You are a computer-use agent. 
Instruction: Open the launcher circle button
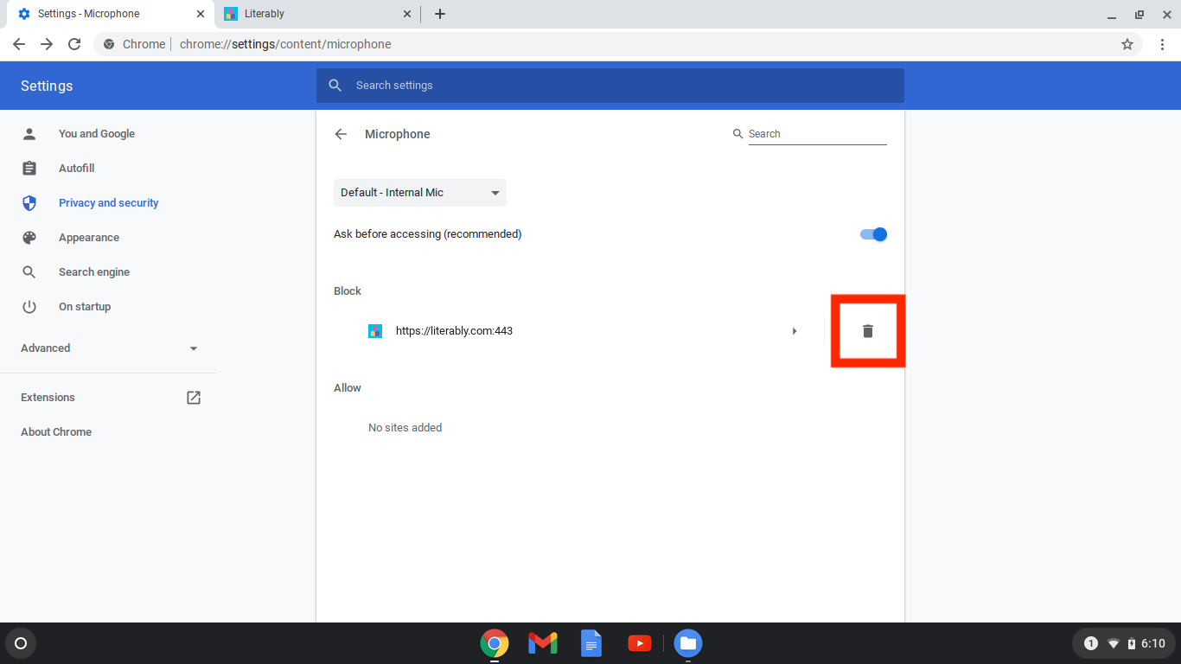tap(21, 643)
